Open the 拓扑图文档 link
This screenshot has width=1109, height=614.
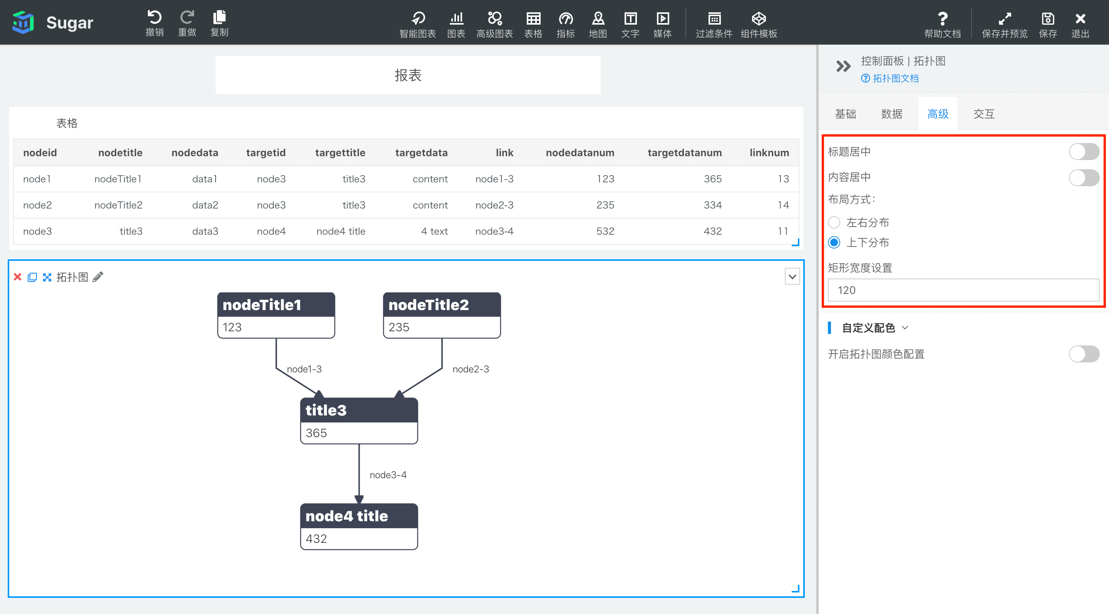(x=890, y=78)
